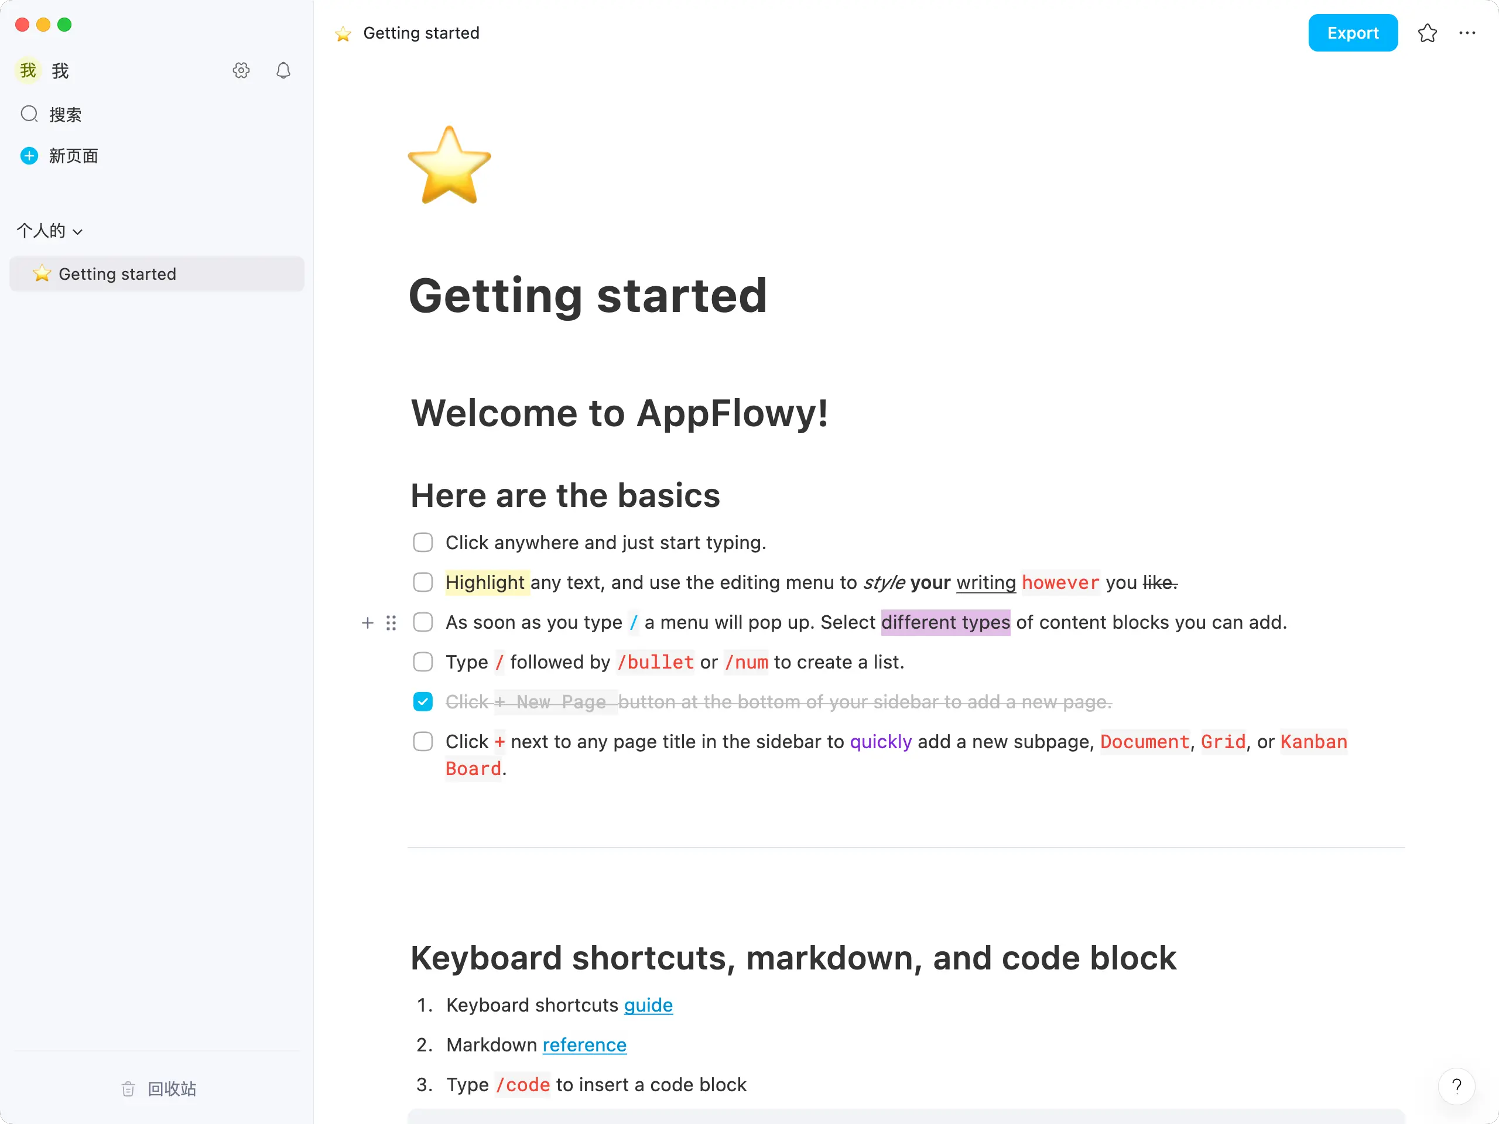Open settings gear in sidebar
The width and height of the screenshot is (1499, 1124).
click(x=241, y=70)
